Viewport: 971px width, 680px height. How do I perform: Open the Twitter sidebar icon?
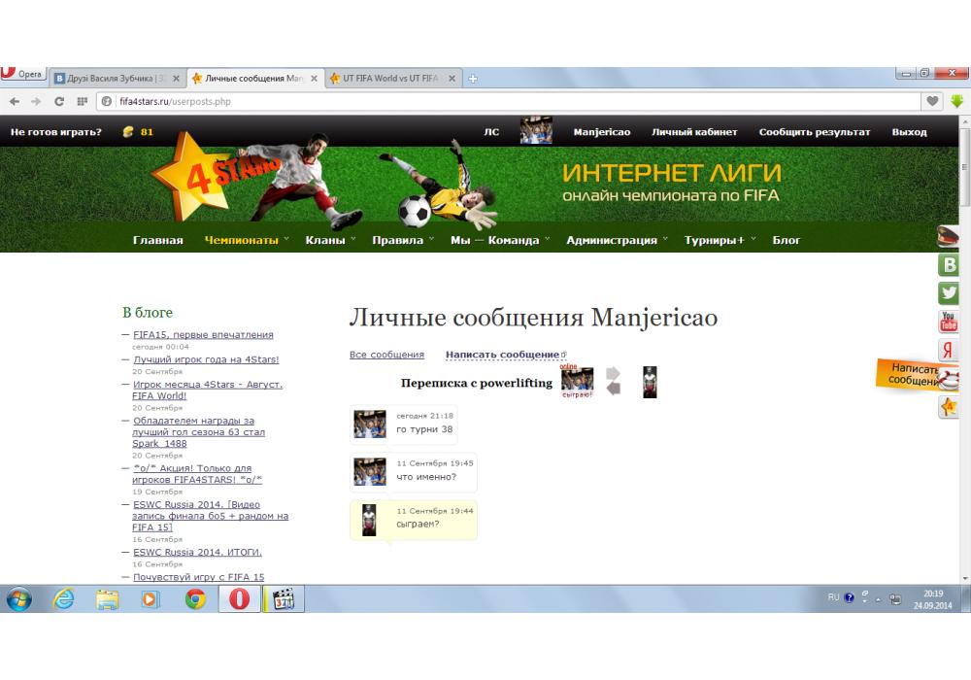click(949, 293)
